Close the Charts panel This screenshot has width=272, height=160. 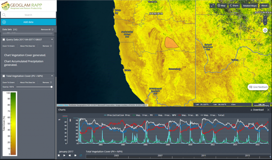(x=268, y=110)
